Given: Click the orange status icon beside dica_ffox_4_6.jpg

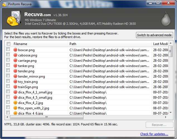Looking at the screenshot, I should click(15, 113).
